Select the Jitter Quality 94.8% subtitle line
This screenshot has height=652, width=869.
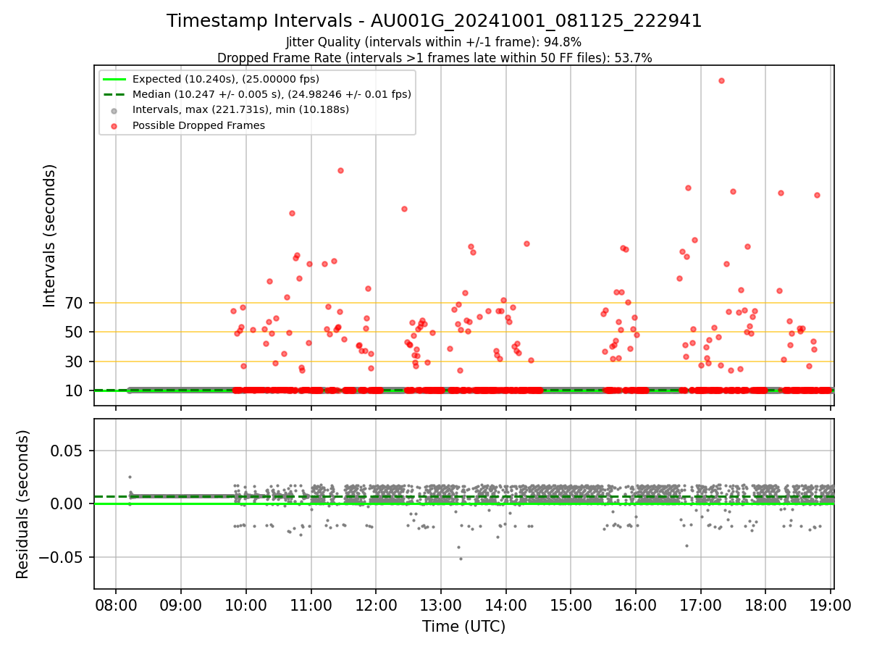coord(434,42)
